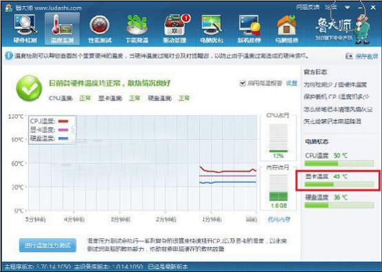The height and width of the screenshot is (272, 382).
Task: Select the 温度监测 thermometer icon
Action: [x=62, y=29]
